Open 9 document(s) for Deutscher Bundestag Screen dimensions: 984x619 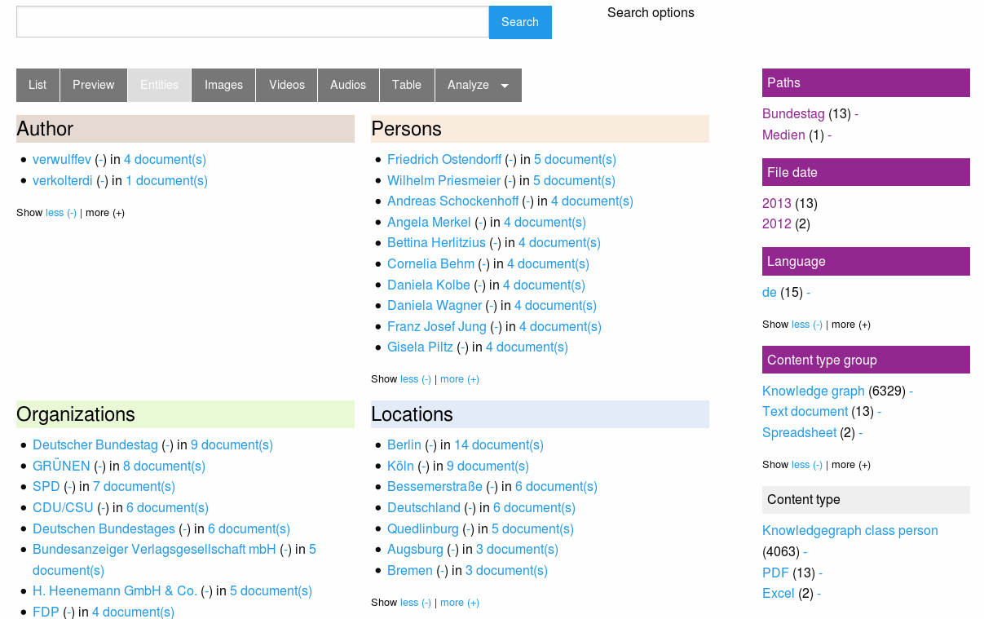232,444
